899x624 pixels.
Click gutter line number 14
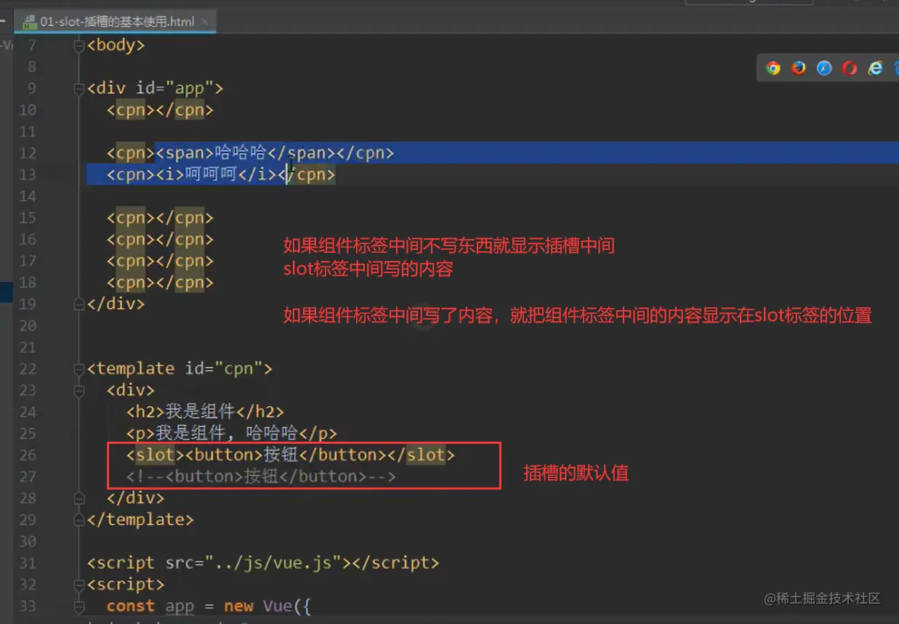pos(28,196)
